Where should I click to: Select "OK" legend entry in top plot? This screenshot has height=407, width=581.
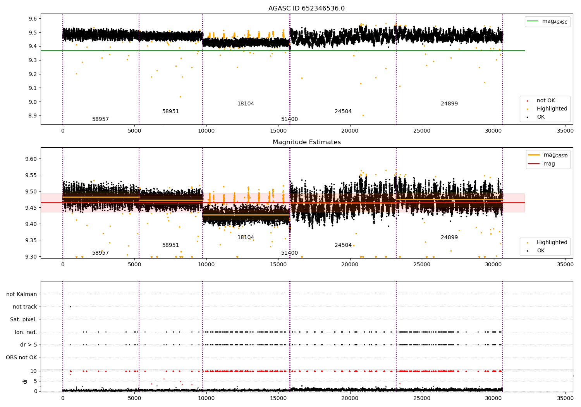[540, 117]
